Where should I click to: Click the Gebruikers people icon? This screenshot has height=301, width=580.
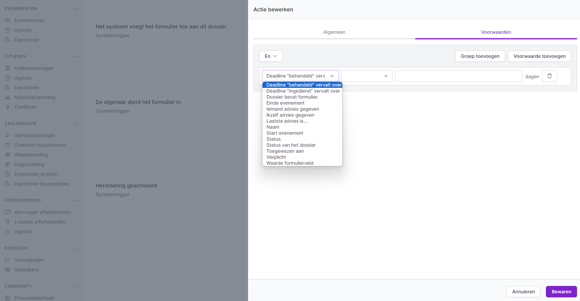tap(8, 270)
